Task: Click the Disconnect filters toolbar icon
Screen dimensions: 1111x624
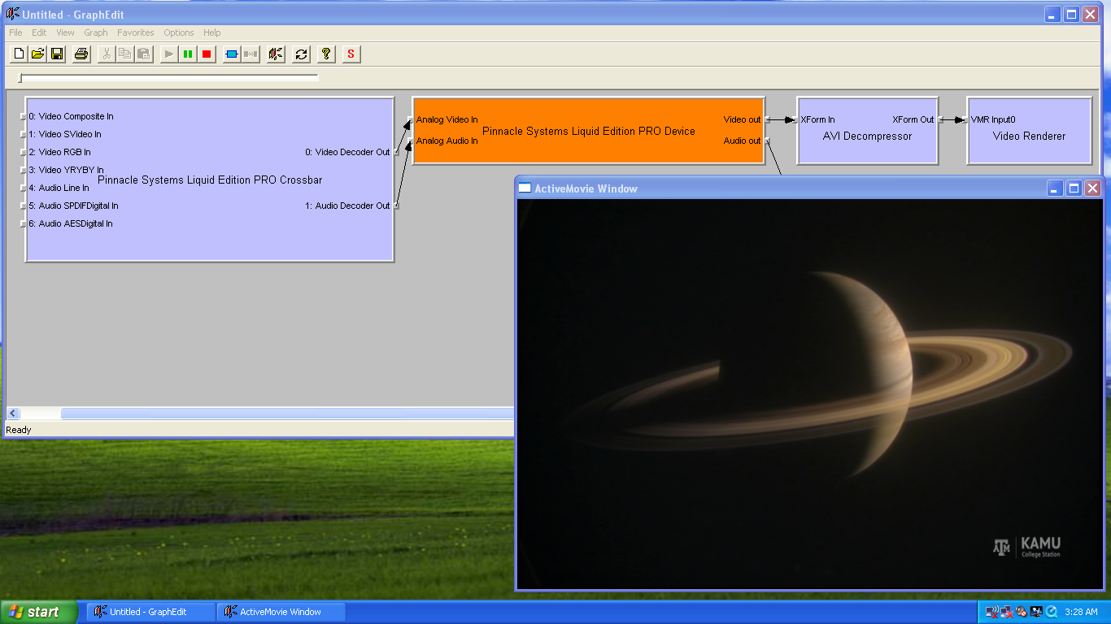Action: coord(251,54)
